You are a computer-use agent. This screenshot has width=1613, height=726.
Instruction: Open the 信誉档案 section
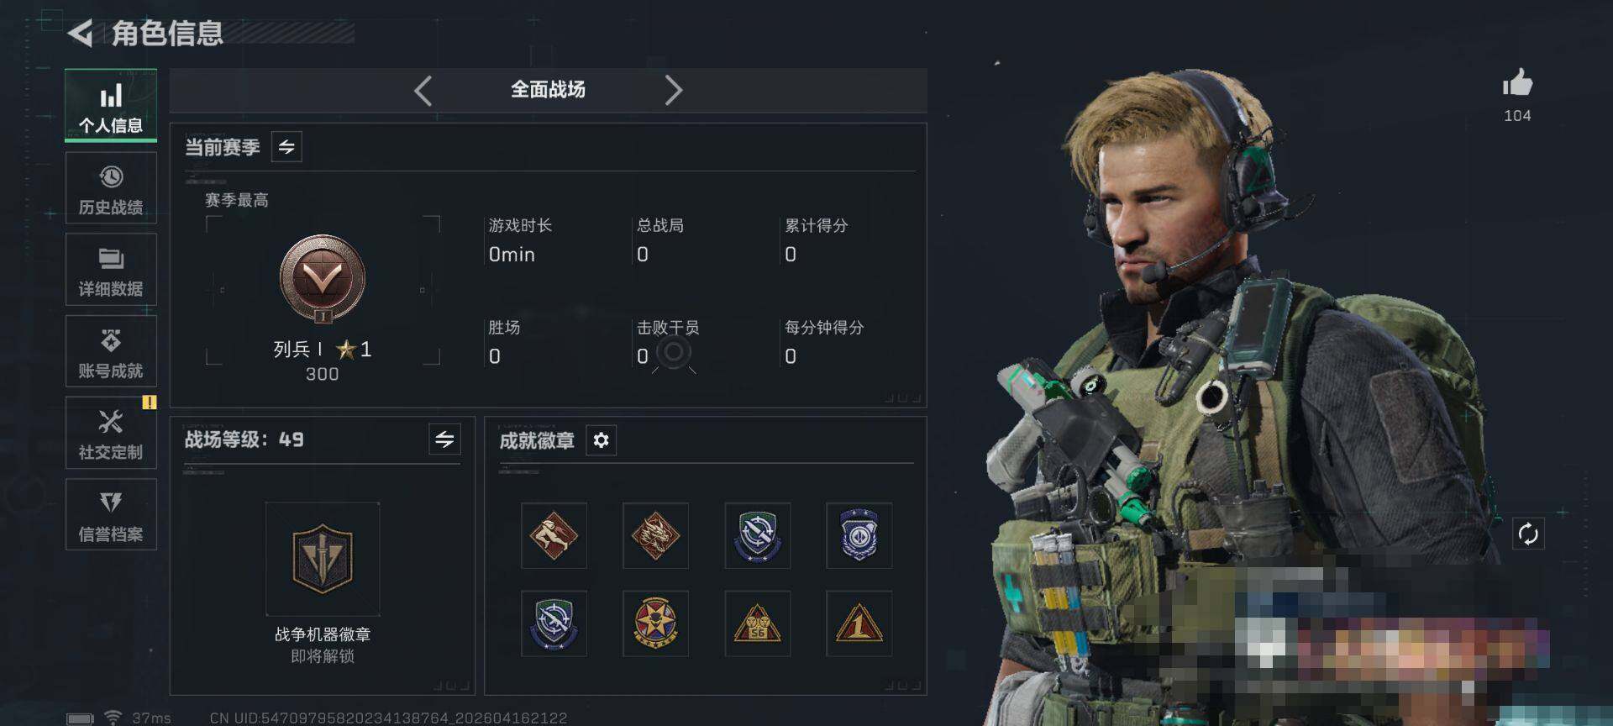[111, 514]
